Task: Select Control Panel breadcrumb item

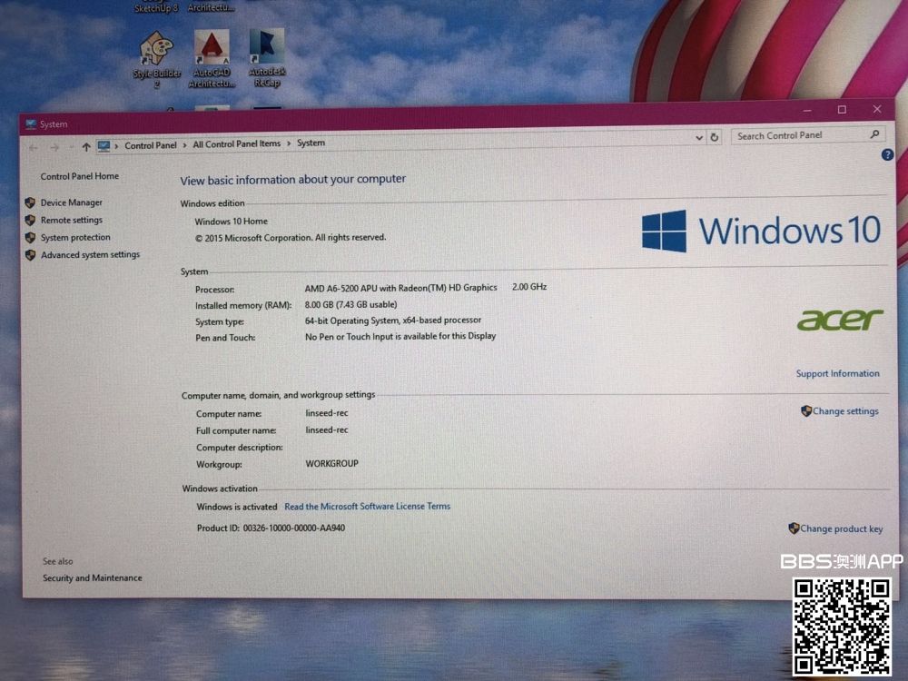Action: [151, 145]
